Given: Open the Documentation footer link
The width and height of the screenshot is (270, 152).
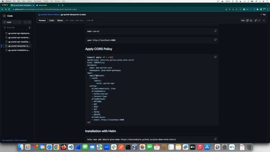Looking at the screenshot, I should pos(8,140).
